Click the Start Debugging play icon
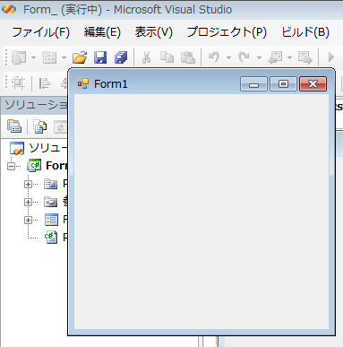 tap(330, 57)
